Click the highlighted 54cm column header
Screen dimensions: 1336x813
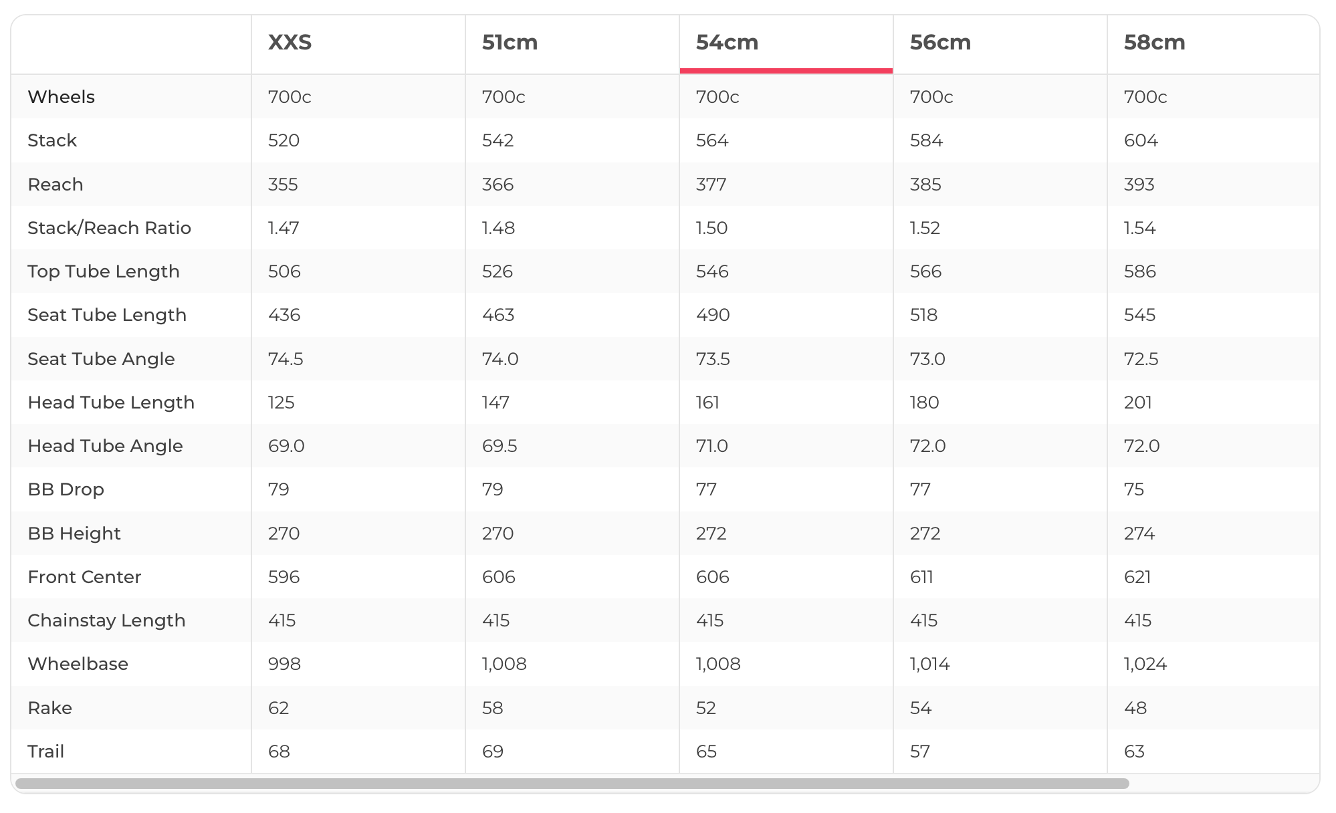(x=727, y=43)
